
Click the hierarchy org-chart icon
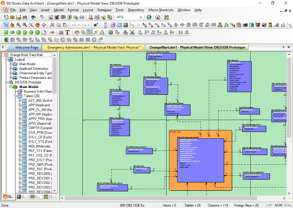pyautogui.click(x=220, y=25)
